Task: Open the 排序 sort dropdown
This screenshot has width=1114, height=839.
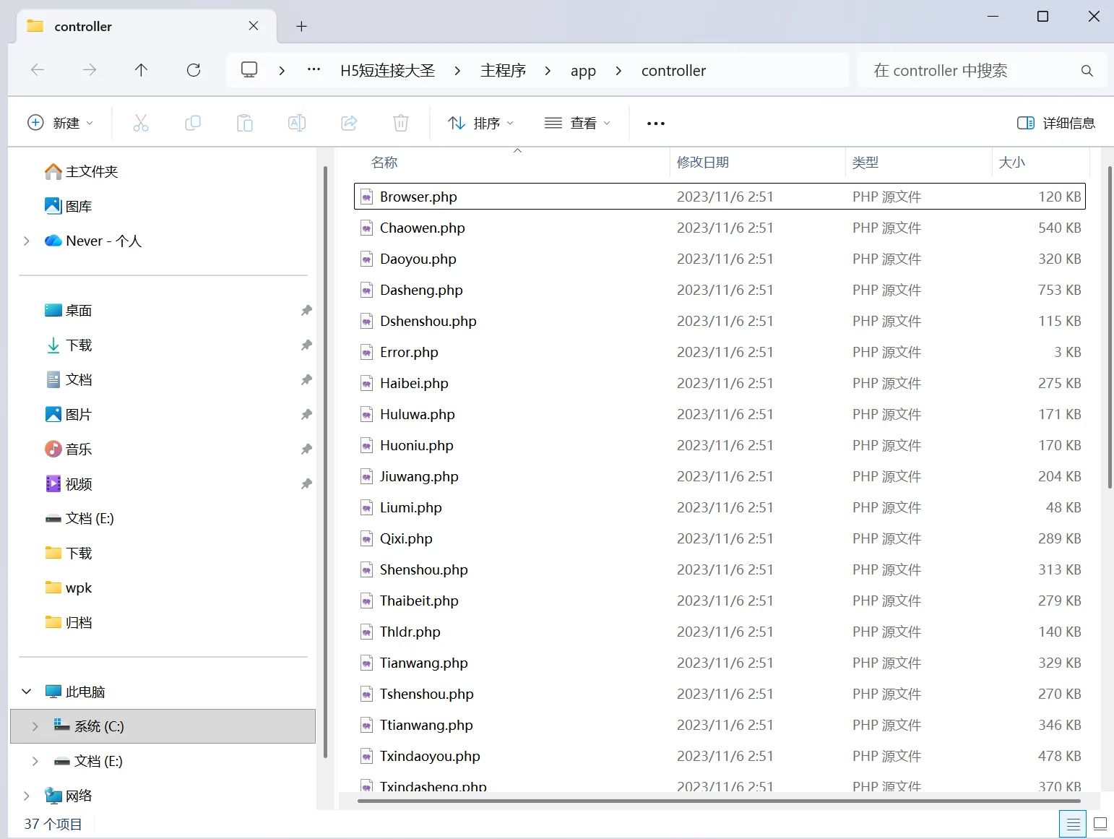Action: tap(481, 123)
